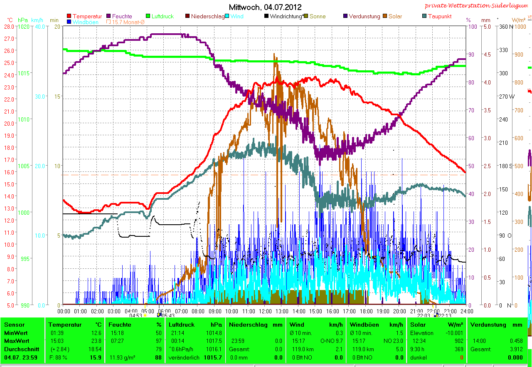The height and width of the screenshot is (367, 532).
Task: Select the olive Sonne legend marker
Action: pyautogui.click(x=306, y=17)
